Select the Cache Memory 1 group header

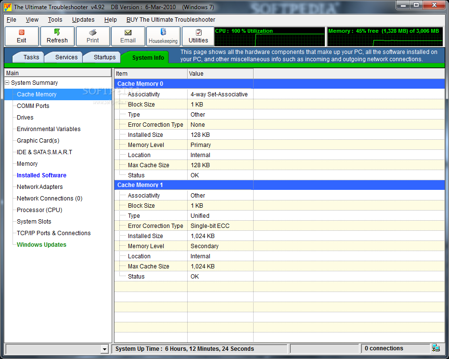pos(280,185)
